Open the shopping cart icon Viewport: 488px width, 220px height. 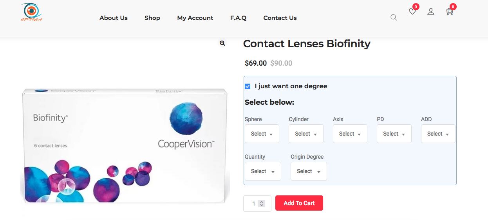450,12
